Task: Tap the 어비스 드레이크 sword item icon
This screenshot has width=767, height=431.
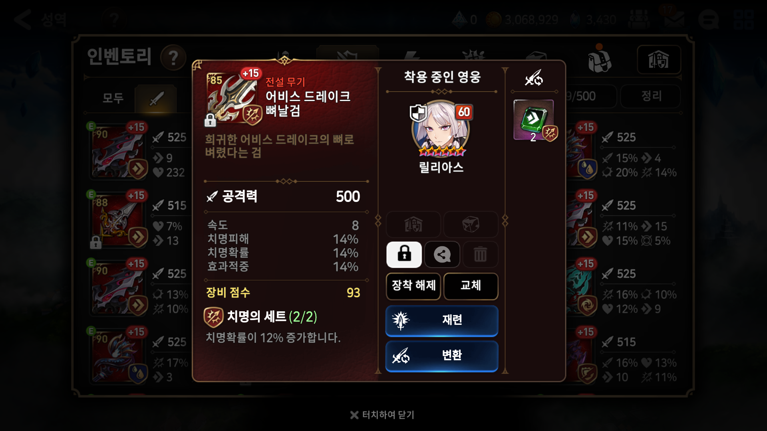Action: 232,98
